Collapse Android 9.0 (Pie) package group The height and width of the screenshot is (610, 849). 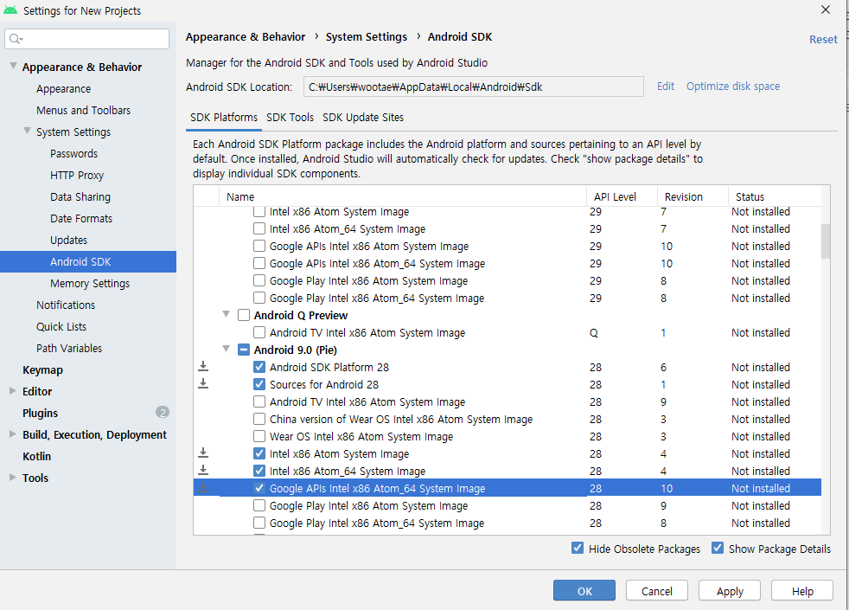pyautogui.click(x=227, y=349)
